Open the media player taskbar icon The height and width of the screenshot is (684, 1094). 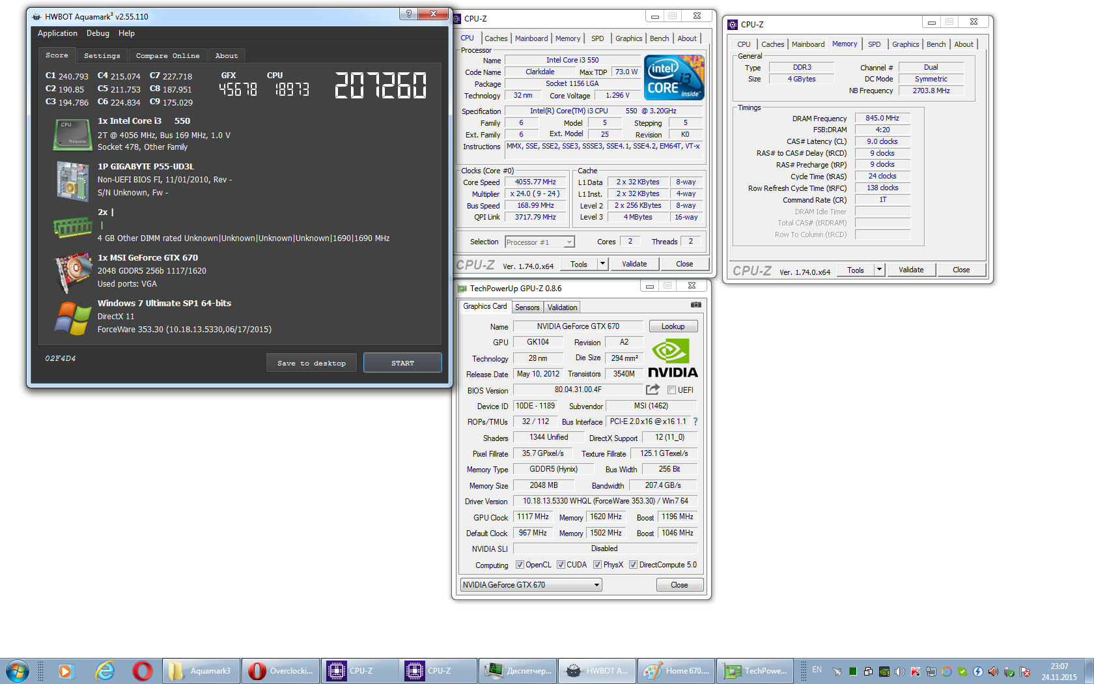tap(65, 670)
